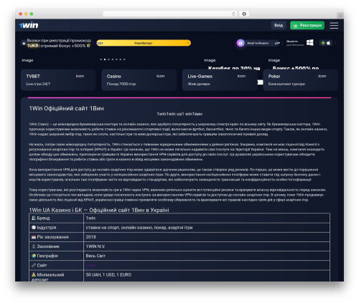Click the Кешбек до 30% banner text
This screenshot has height=303, width=359.
tap(234, 68)
